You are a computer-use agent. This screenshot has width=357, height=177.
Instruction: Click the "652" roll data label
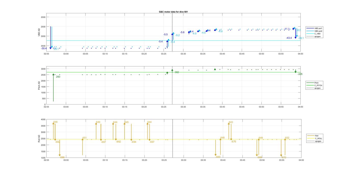[287, 138]
